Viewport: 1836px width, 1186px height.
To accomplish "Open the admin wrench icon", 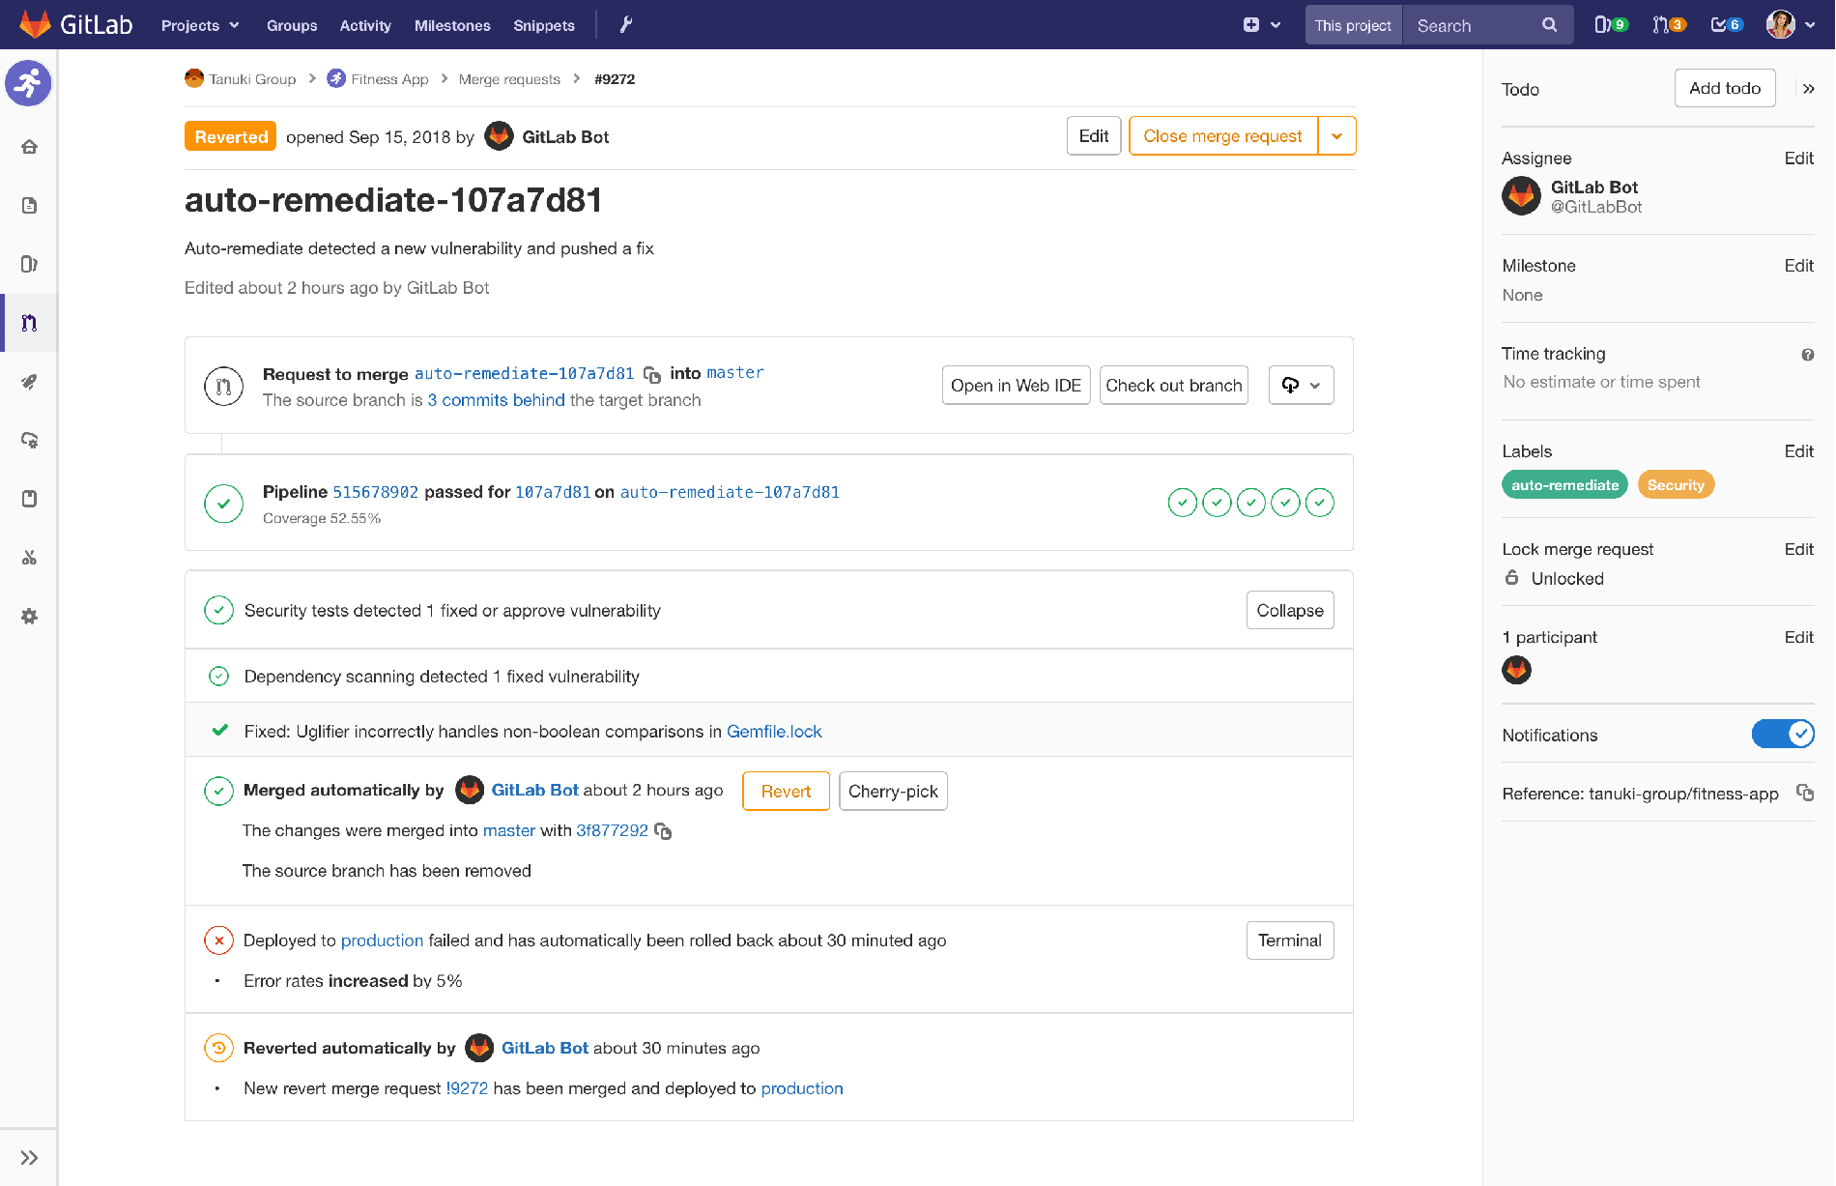I will [626, 25].
